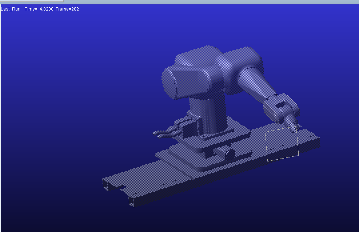This screenshot has width=359, height=232.
Task: Click the Time= 4.0200 readout
Action: pyautogui.click(x=39, y=9)
